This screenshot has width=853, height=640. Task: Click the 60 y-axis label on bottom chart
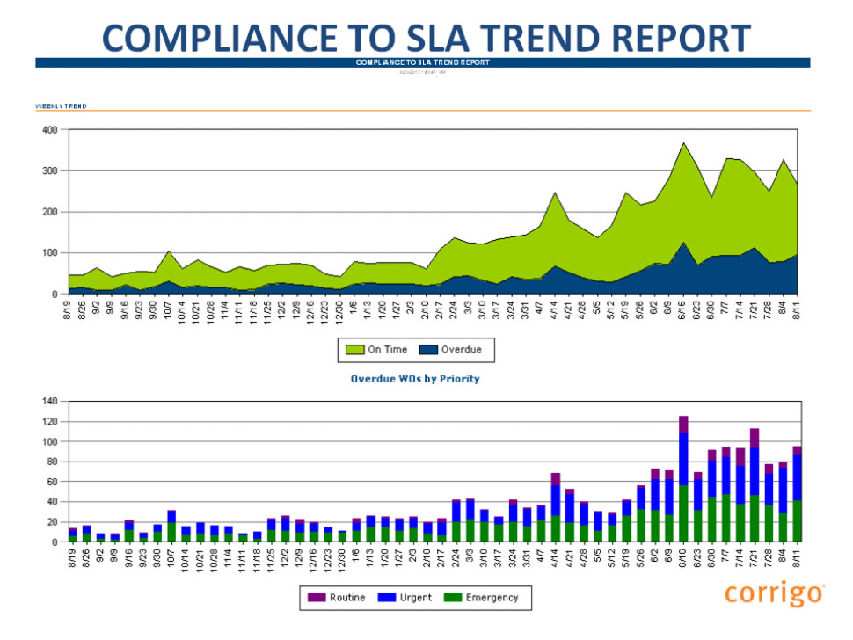[52, 482]
